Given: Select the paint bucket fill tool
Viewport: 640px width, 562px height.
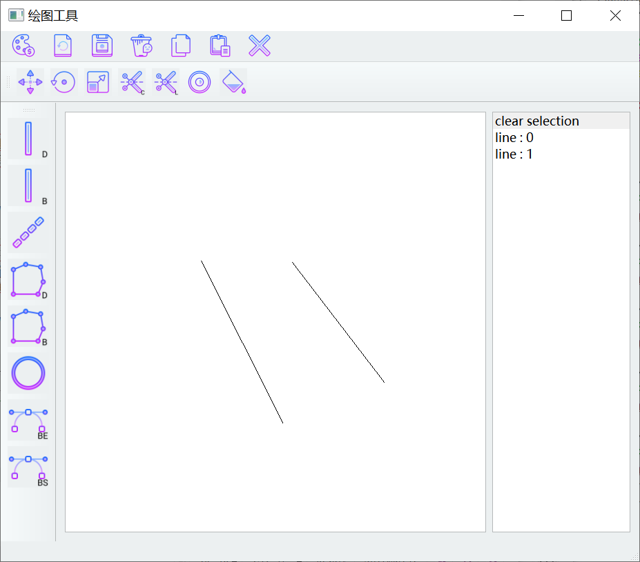Looking at the screenshot, I should coord(234,82).
